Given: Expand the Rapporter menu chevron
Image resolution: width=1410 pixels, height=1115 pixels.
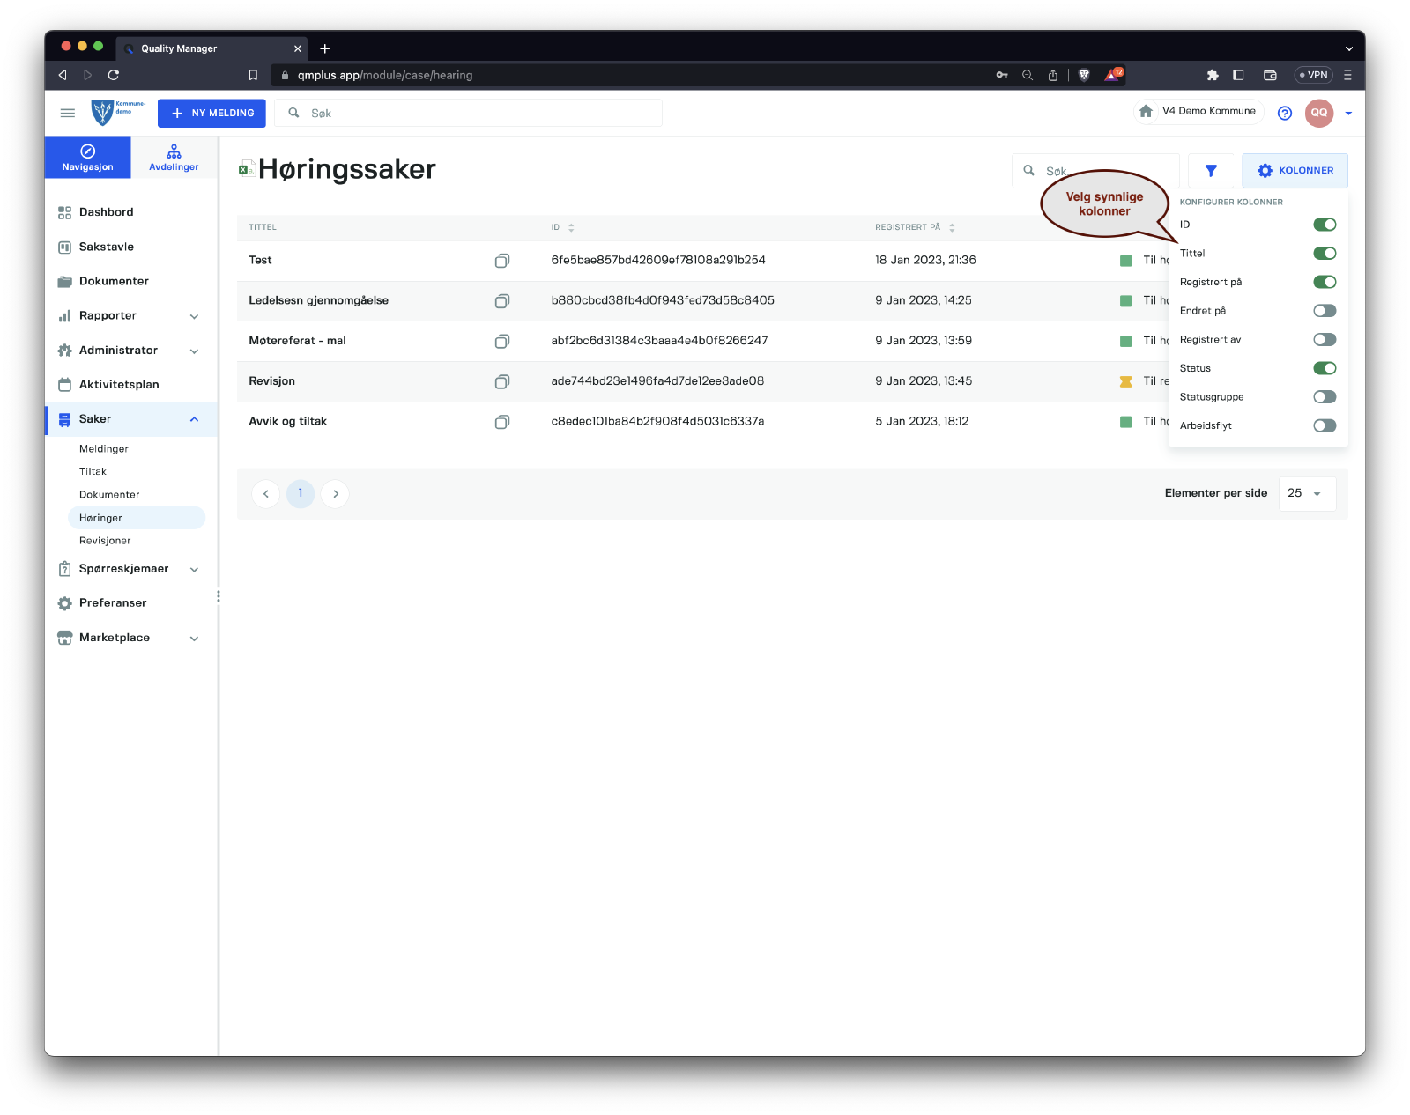Looking at the screenshot, I should 194,316.
